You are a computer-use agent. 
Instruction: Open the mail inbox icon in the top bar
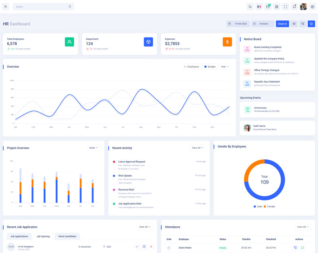(268, 7)
